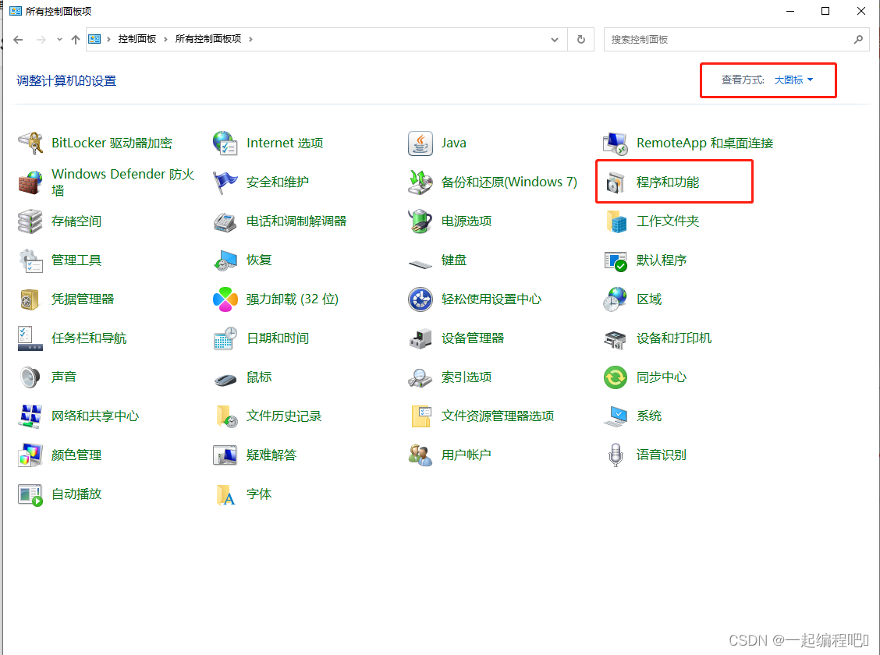Open 备份和还原(Windows 7) icon
The height and width of the screenshot is (655, 880).
[420, 182]
